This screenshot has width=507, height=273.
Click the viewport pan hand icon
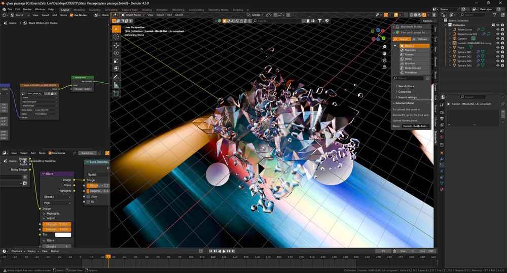384,54
